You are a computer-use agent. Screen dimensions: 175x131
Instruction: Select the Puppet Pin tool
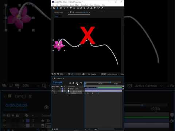102,8
